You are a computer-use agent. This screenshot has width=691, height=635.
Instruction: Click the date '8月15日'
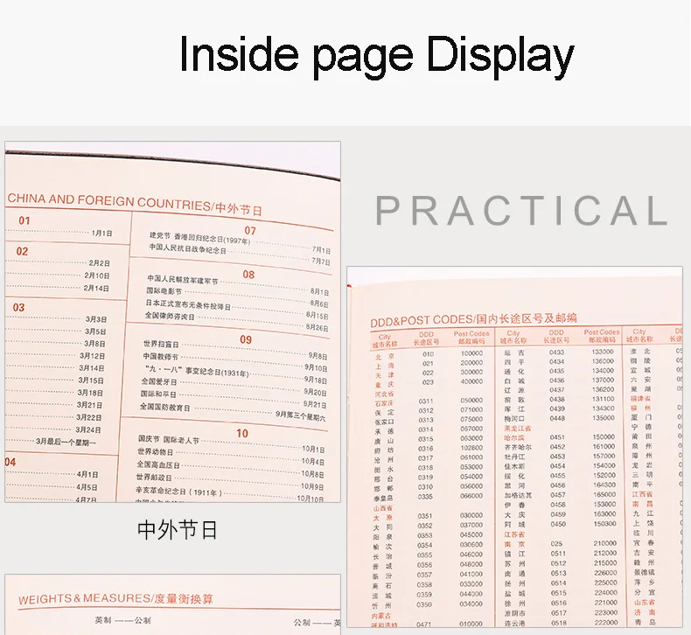point(318,315)
